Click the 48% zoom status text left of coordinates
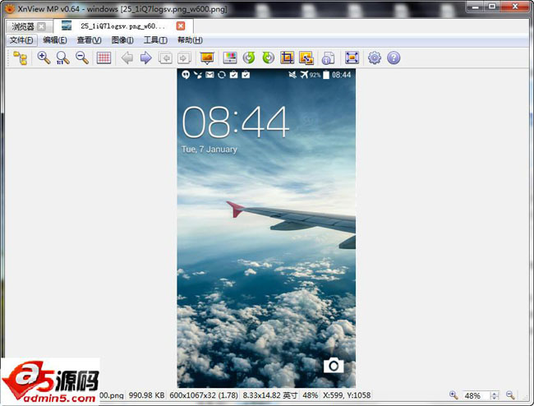This screenshot has height=406, width=534. coord(311,395)
